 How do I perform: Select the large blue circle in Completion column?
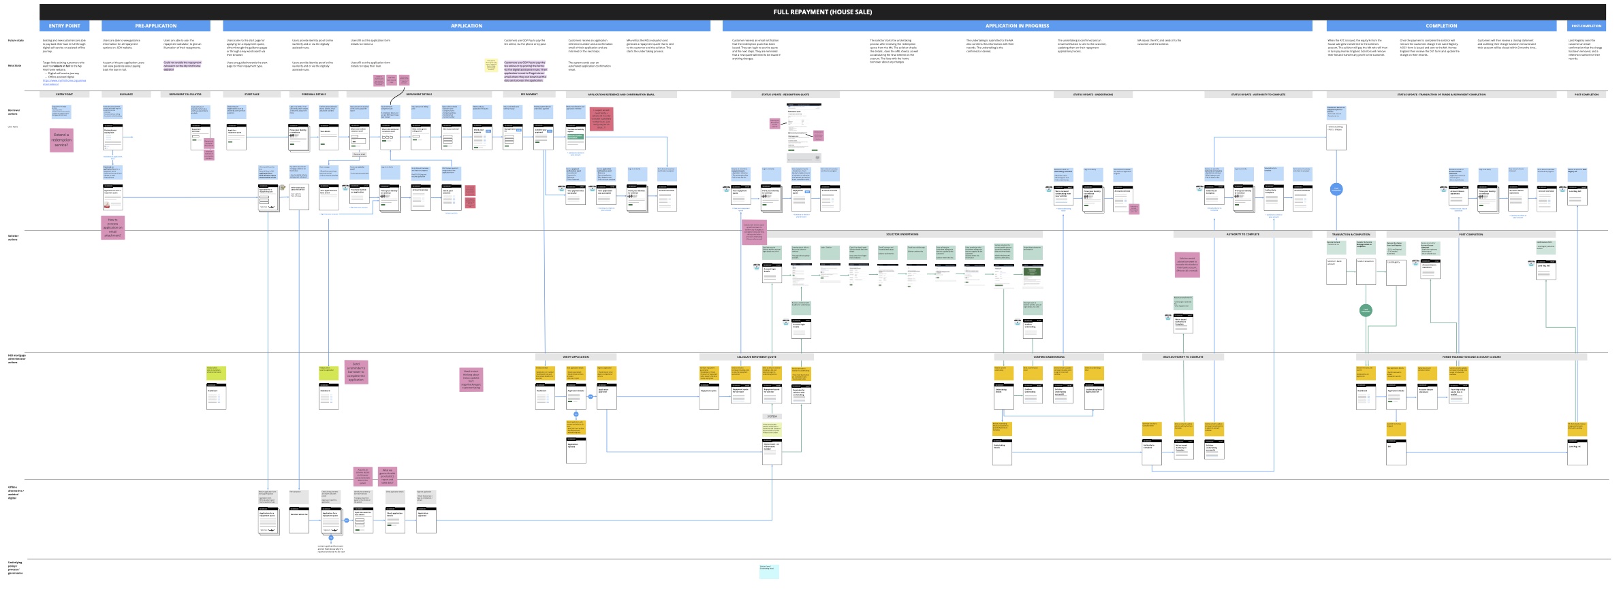tap(1336, 190)
